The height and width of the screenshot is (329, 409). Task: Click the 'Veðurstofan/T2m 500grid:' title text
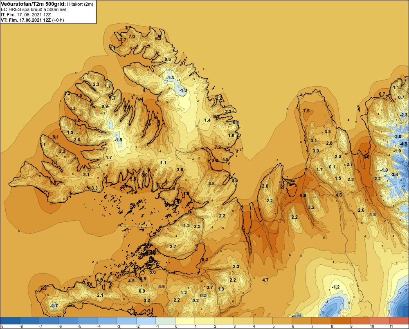click(x=34, y=4)
